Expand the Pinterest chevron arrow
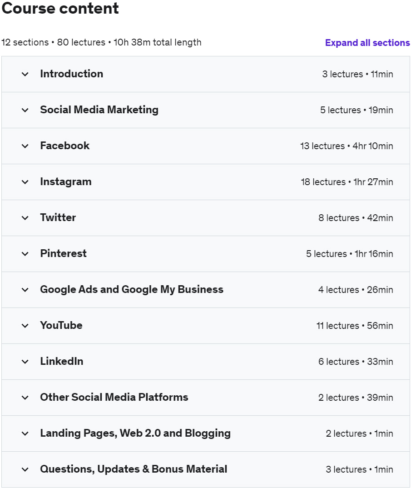 coord(25,254)
